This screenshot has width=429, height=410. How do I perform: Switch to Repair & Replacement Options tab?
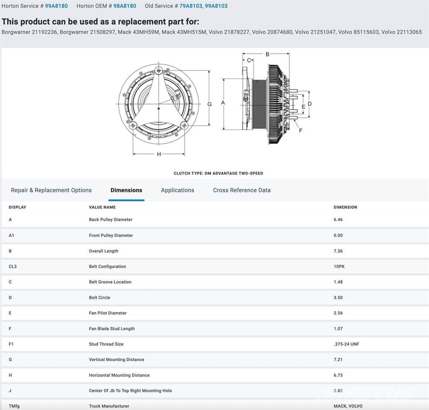(x=51, y=190)
